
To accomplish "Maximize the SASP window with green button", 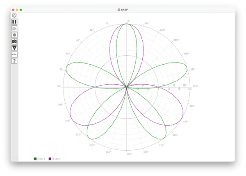I will pyautogui.click(x=21, y=10).
